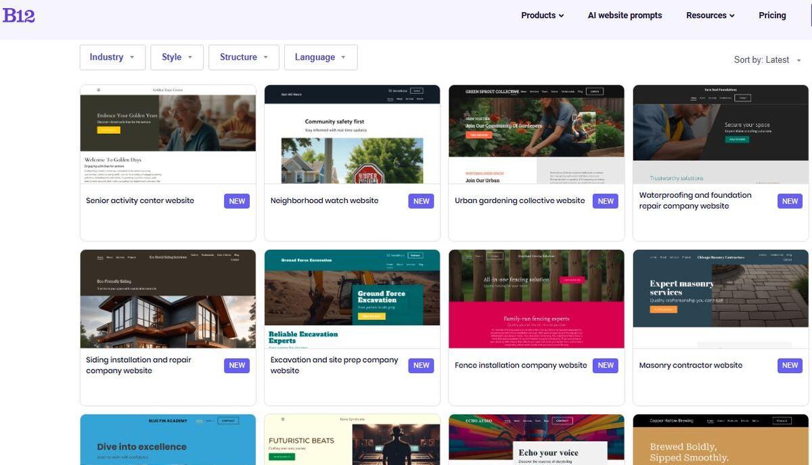The width and height of the screenshot is (812, 465).
Task: Change the Sort by Latest option
Action: pyautogui.click(x=767, y=60)
